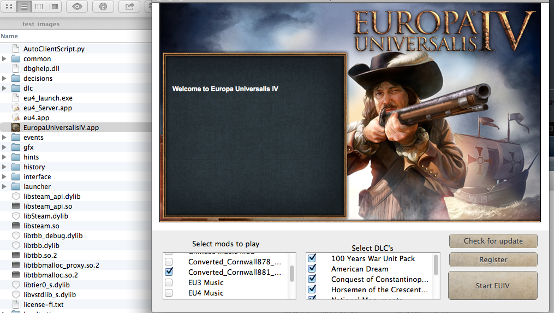Click the DLC list scrollbar
Image resolution: width=554 pixels, height=313 pixels.
click(436, 265)
